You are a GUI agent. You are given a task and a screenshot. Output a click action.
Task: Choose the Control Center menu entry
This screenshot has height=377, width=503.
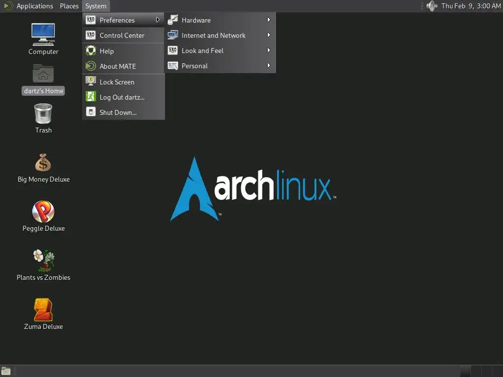pyautogui.click(x=123, y=35)
